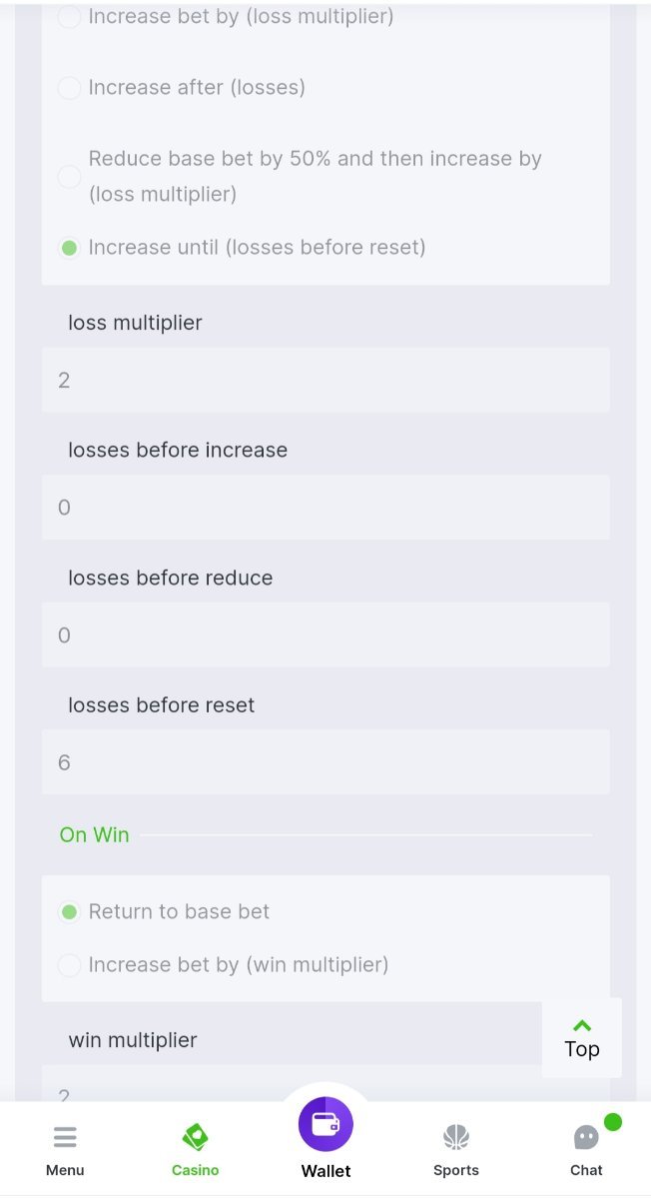651x1199 pixels.
Task: Edit the losses before reset field
Action: pos(325,763)
